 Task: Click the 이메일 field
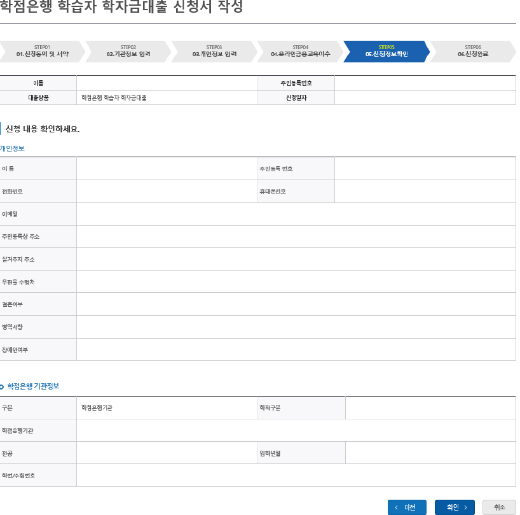click(x=296, y=214)
